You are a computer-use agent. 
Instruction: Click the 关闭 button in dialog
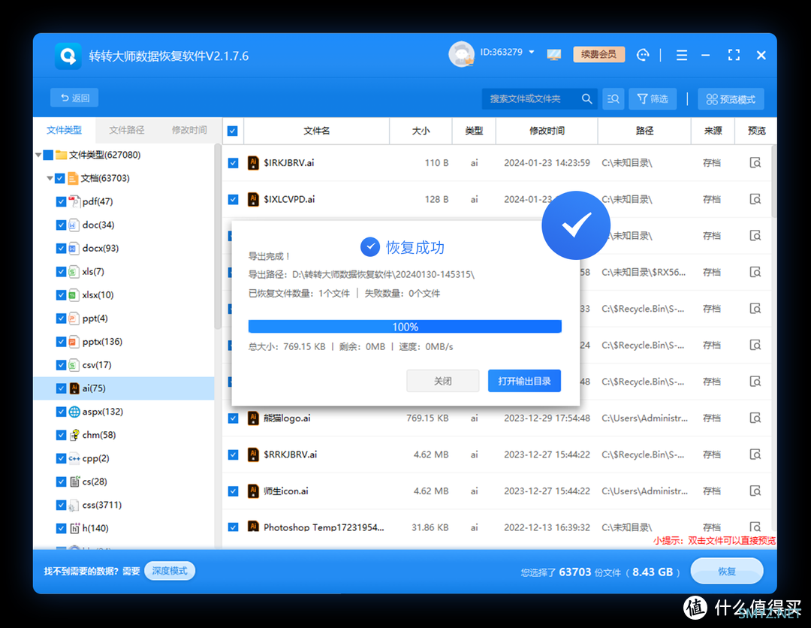click(442, 381)
